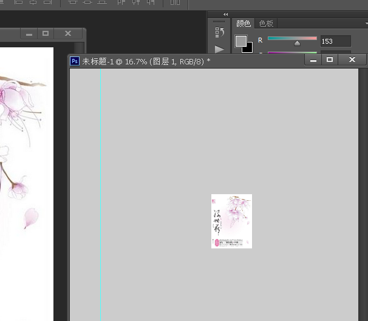Image resolution: width=368 pixels, height=321 pixels.
Task: Click the foreground gray color swatch
Action: click(x=241, y=41)
